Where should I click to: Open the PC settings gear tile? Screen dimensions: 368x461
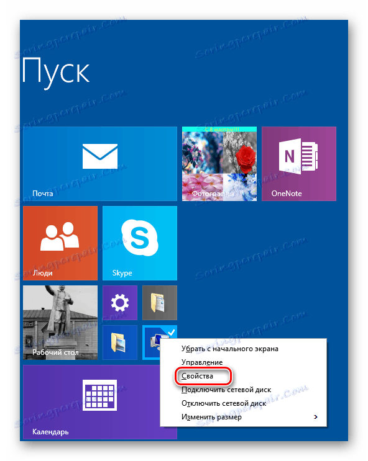coord(119,303)
